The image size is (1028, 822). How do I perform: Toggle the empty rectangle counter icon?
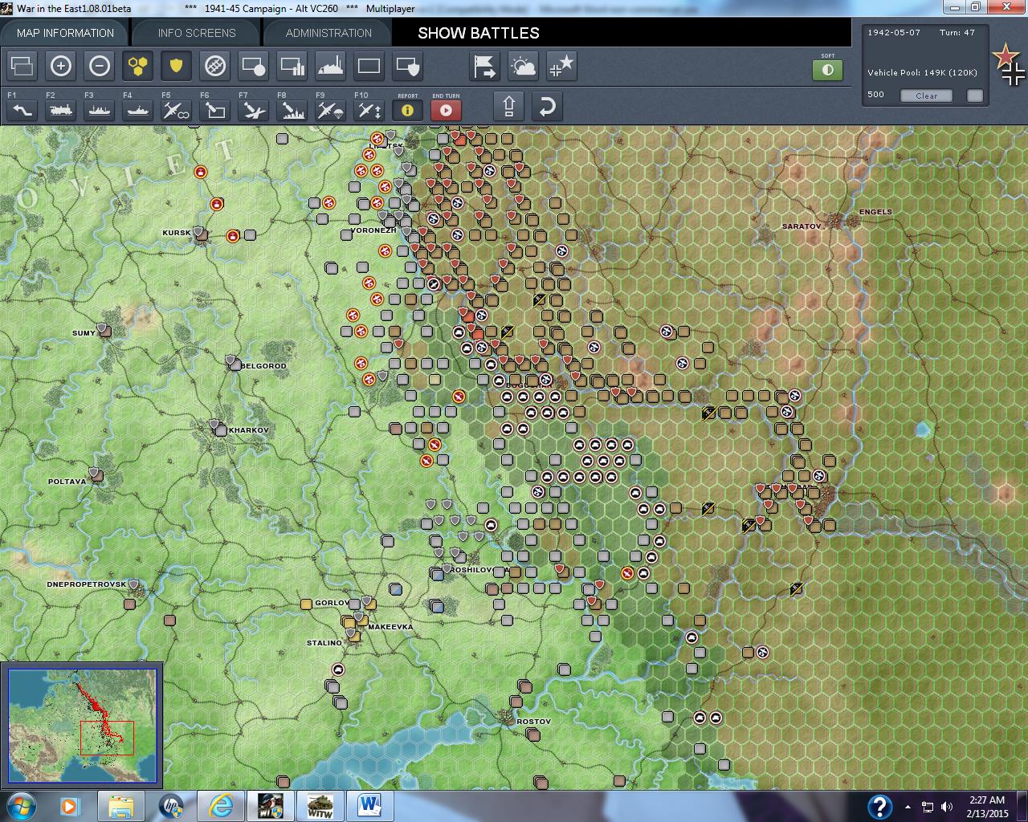pos(369,66)
